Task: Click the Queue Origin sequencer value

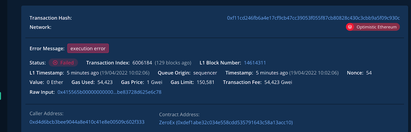Action: [205, 73]
